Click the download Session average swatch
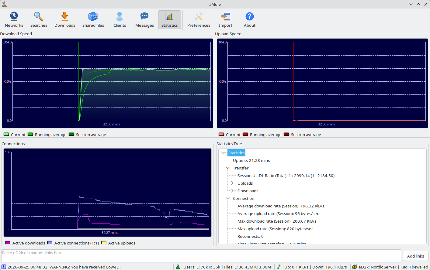Screen dimensions: 430x270 pyautogui.click(x=71, y=134)
